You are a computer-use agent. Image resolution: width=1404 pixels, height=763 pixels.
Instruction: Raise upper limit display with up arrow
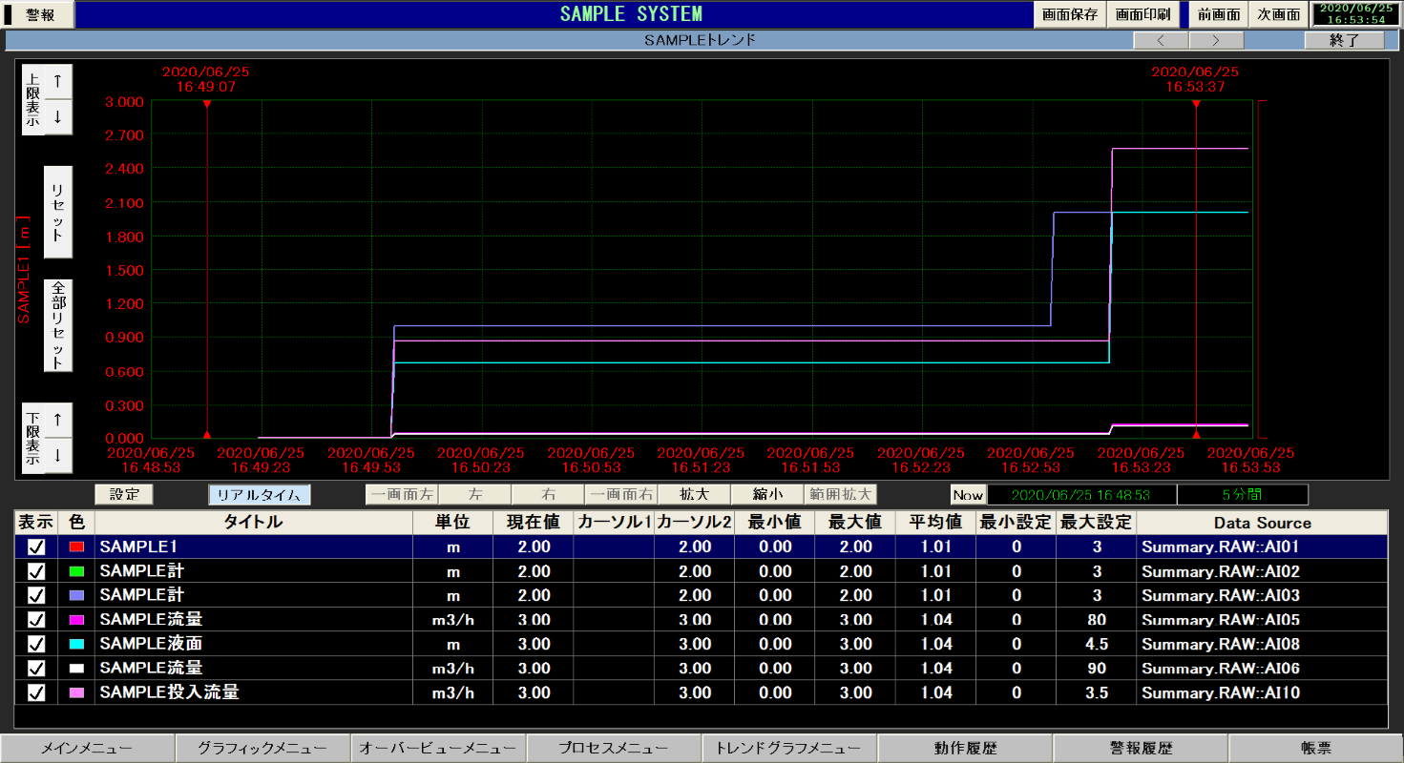pos(58,82)
